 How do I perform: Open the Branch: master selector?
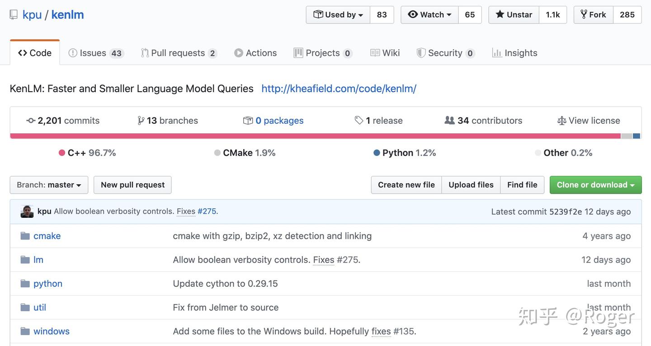pyautogui.click(x=49, y=185)
